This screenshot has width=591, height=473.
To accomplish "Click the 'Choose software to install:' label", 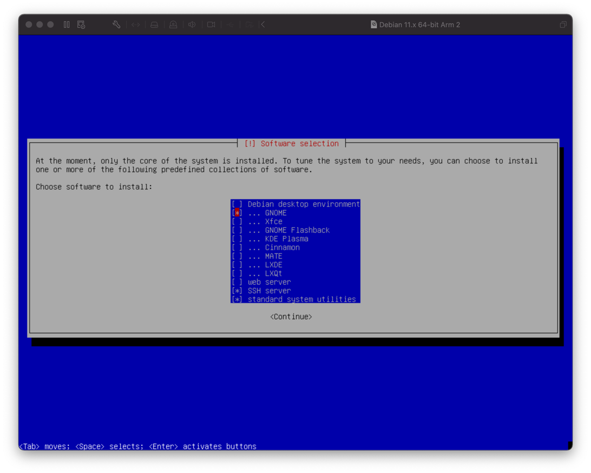I will tap(94, 187).
